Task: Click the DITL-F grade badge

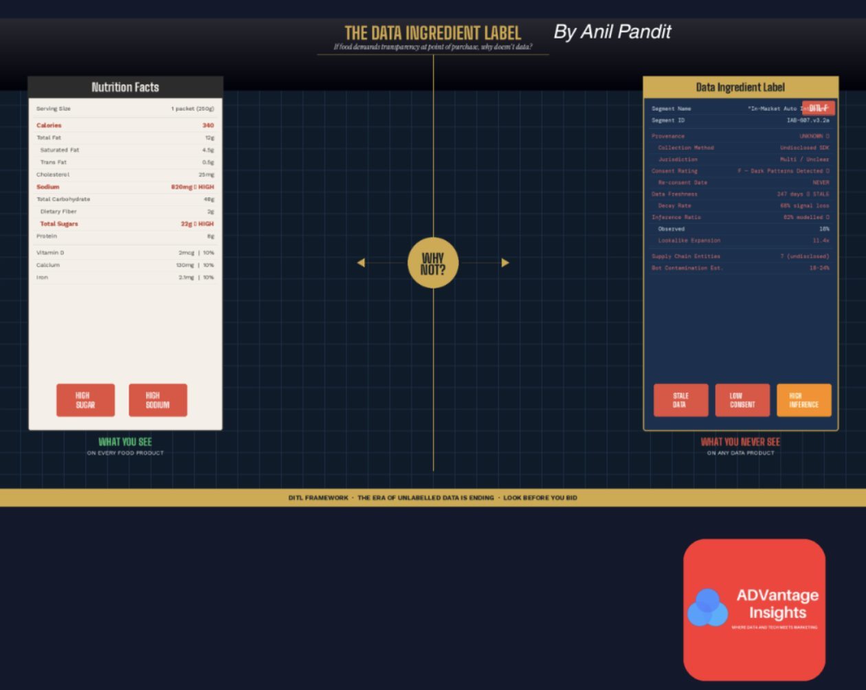Action: 818,108
